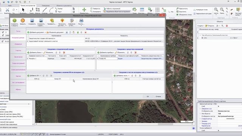Screen dimensions: 242x136
Task: Click the table icon in main ribbon
Action: click(x=142, y=10)
